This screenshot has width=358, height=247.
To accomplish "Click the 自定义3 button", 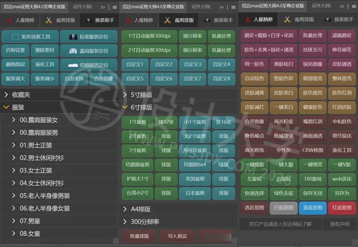I will click(x=192, y=65).
